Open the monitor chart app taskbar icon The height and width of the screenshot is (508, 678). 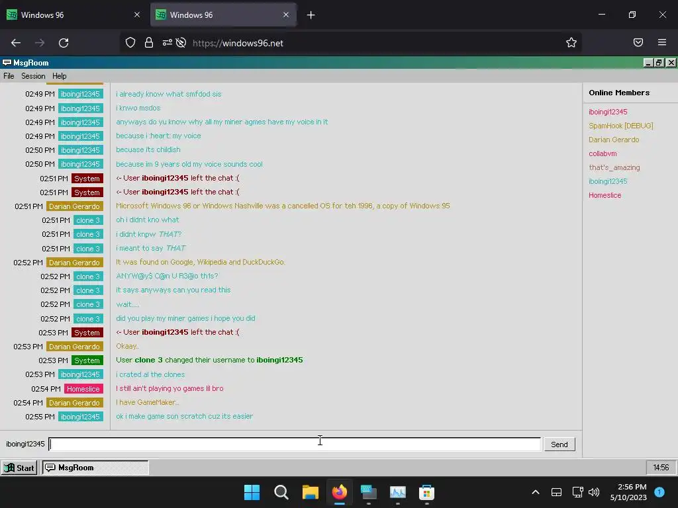pos(397,492)
